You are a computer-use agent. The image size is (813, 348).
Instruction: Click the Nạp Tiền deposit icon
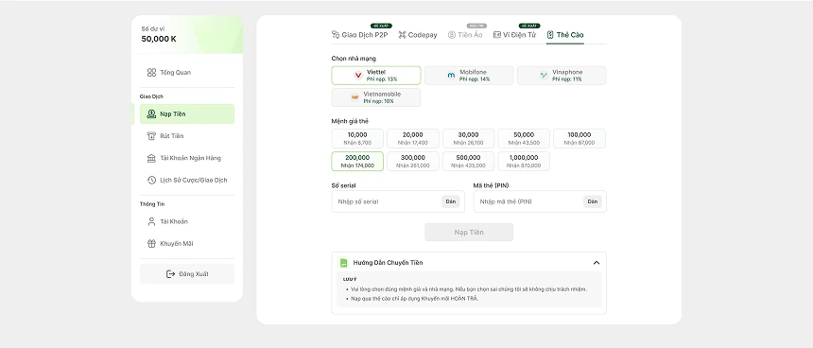pyautogui.click(x=151, y=114)
